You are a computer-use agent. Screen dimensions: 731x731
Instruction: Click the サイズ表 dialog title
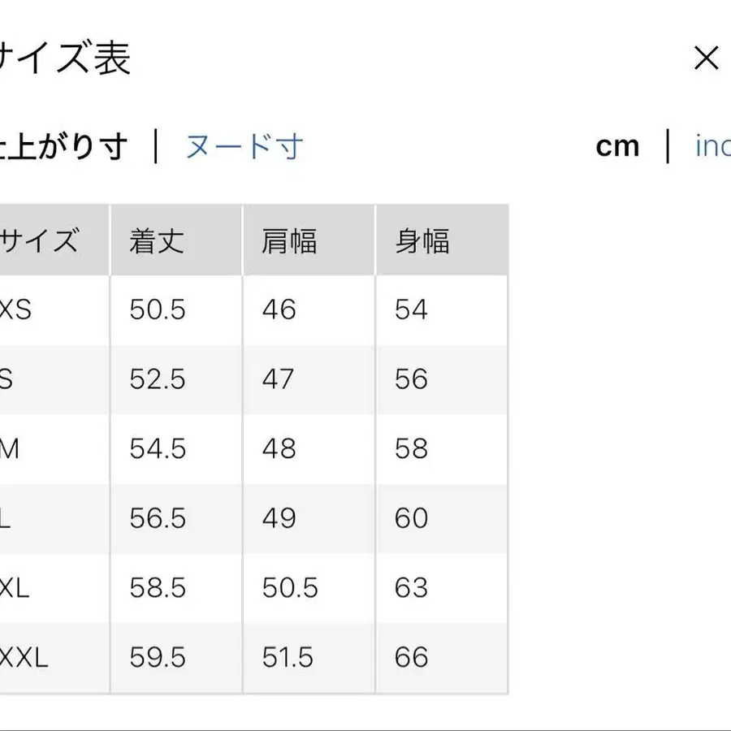(65, 58)
